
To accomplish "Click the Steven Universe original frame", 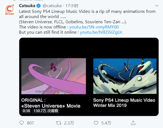I will point(54,76).
